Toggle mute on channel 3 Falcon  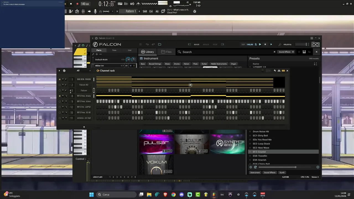(x=59, y=90)
